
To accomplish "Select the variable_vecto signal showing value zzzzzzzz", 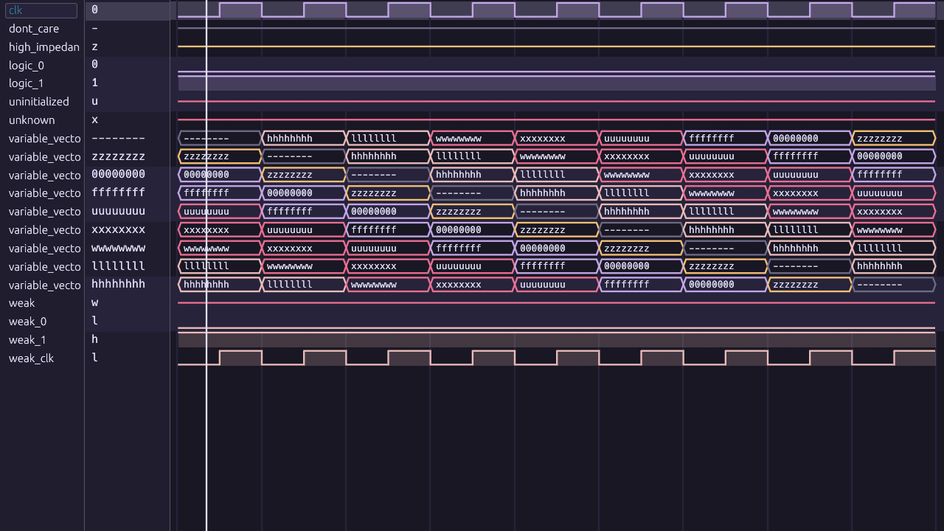I will (44, 157).
